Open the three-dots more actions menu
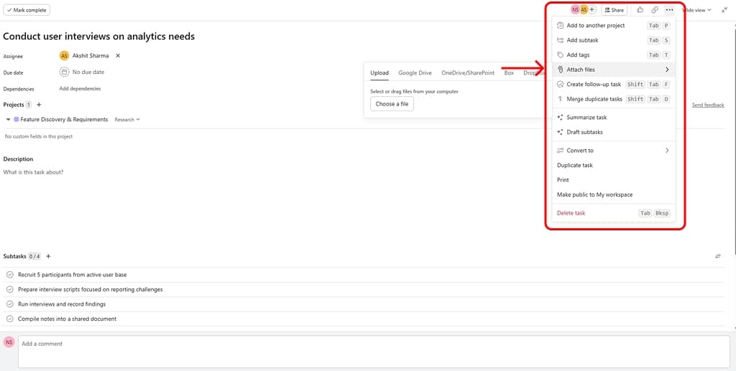The image size is (736, 371). coord(669,10)
